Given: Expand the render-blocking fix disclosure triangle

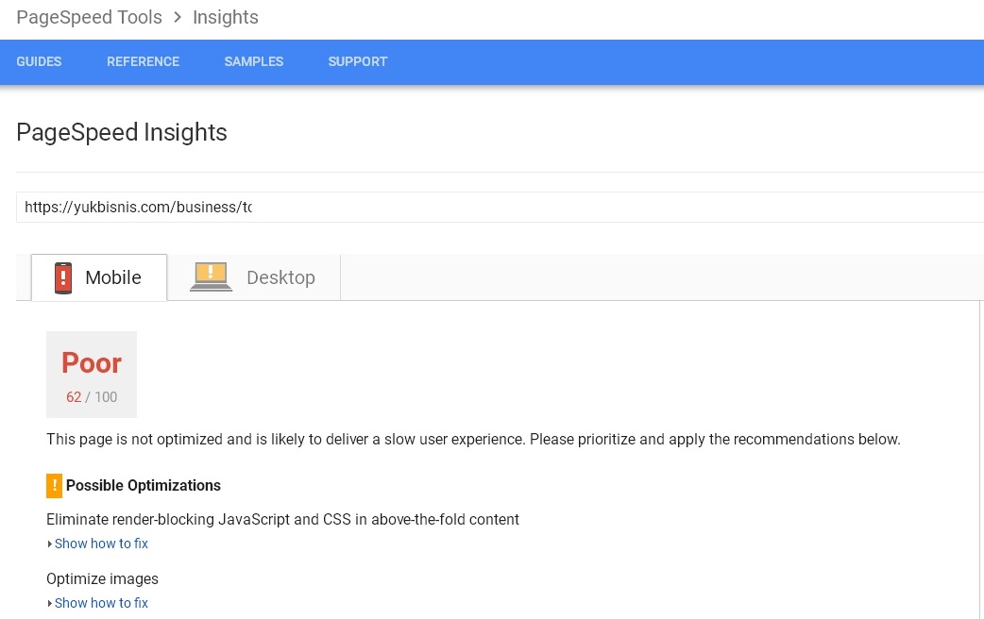Looking at the screenshot, I should click(x=49, y=544).
